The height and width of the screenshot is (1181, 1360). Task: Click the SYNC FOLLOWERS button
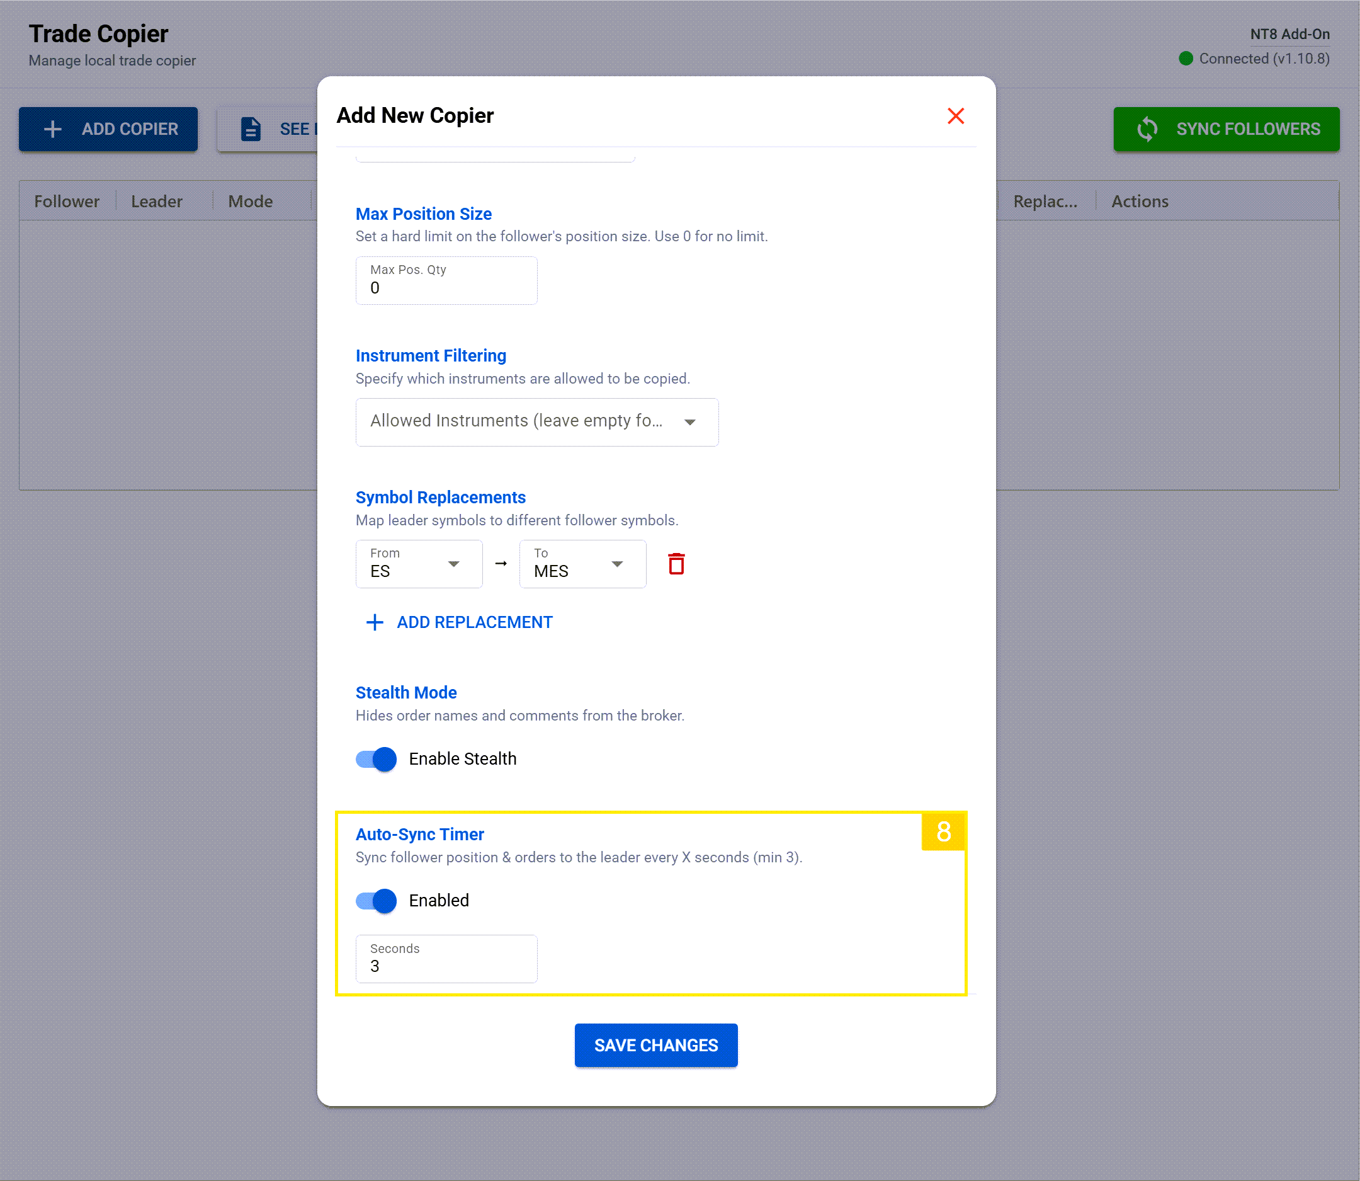(x=1227, y=129)
